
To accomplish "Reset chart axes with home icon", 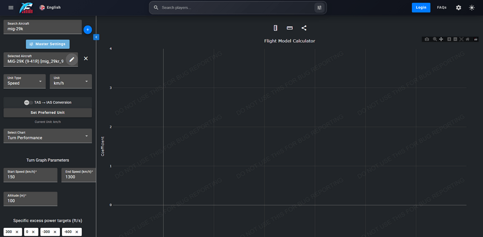I will 468,39.
